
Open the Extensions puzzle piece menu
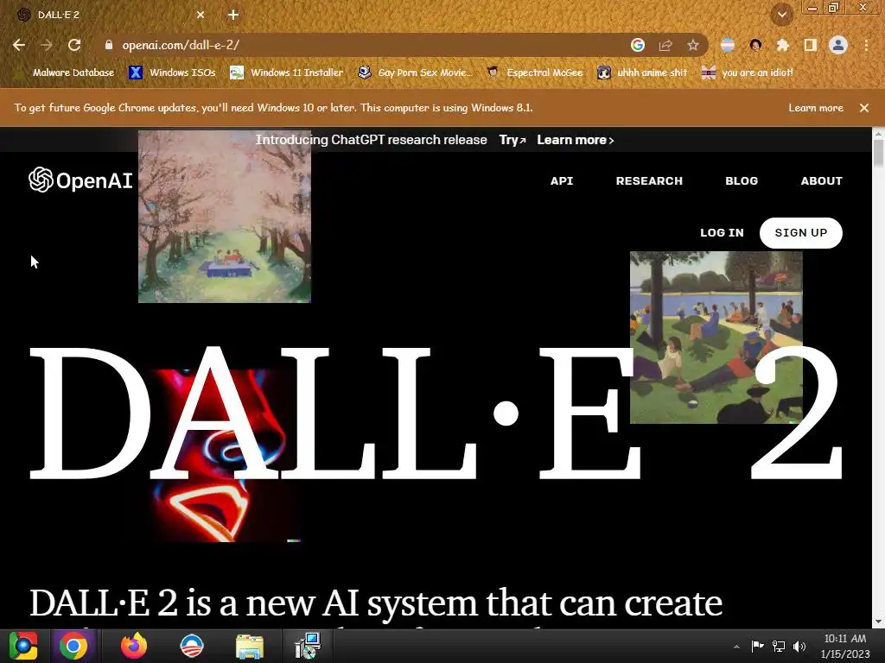click(783, 45)
